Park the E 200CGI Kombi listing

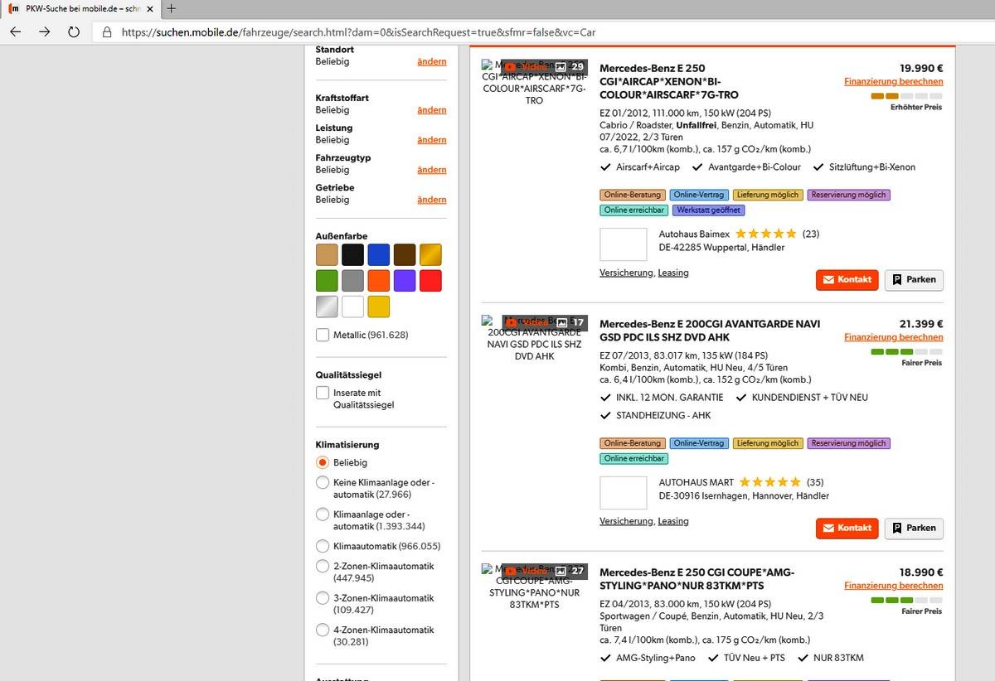(914, 528)
